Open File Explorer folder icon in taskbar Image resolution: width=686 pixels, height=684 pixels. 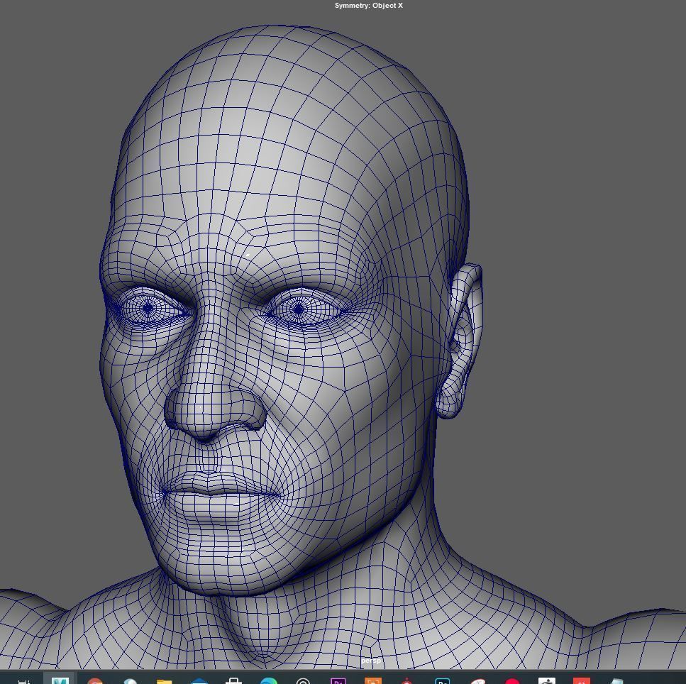click(x=164, y=681)
